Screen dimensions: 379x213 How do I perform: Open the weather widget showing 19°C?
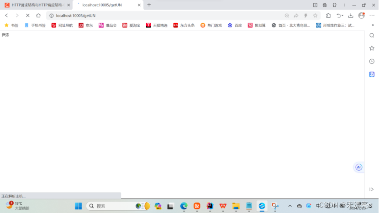[17, 206]
